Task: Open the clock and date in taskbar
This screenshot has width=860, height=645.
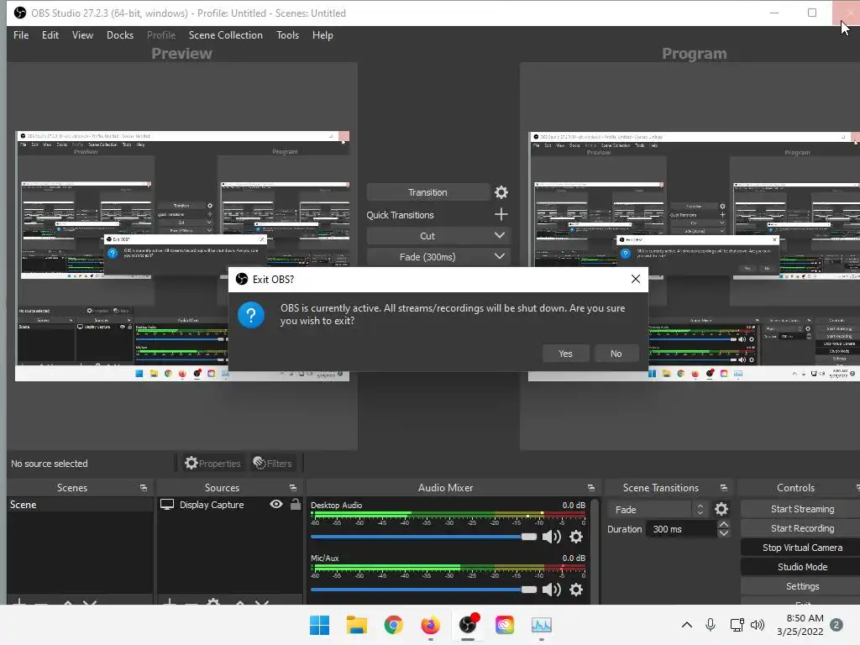Action: [800, 625]
